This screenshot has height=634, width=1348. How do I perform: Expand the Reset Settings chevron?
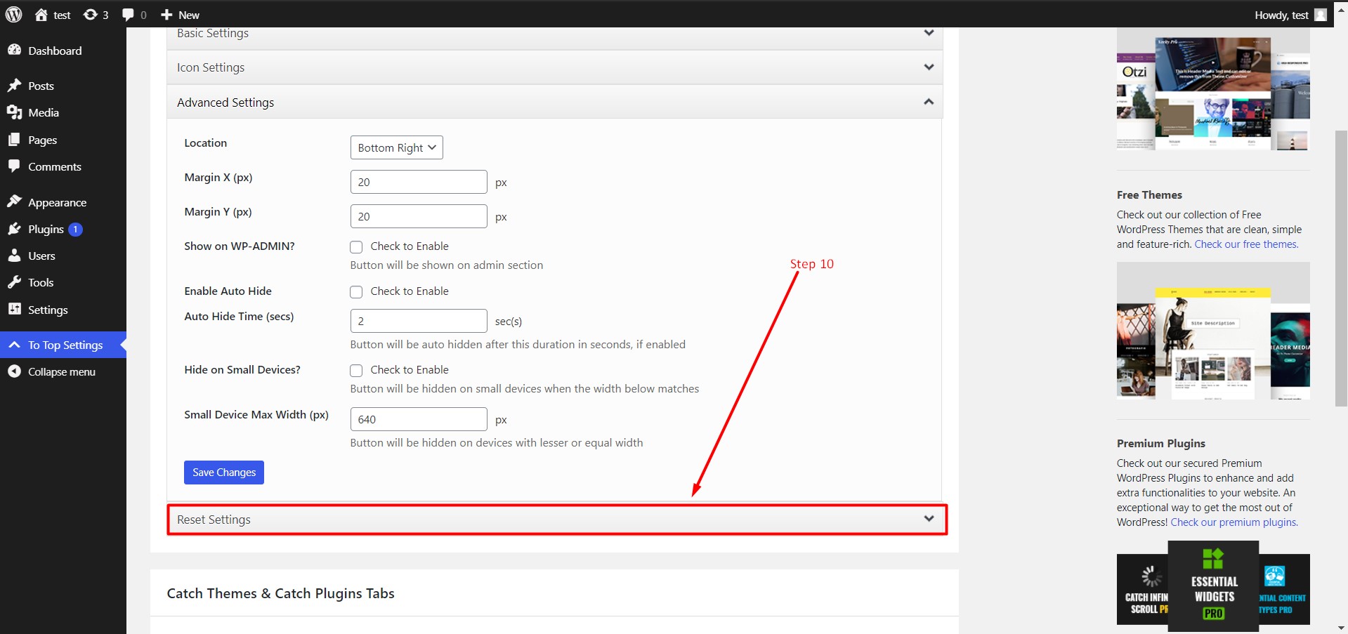tap(929, 519)
